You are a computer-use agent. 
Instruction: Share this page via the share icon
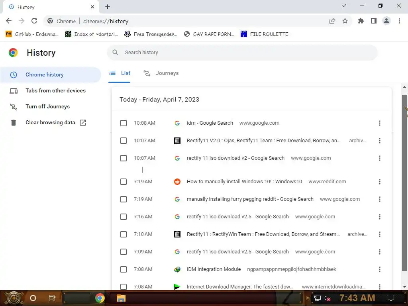point(332,21)
